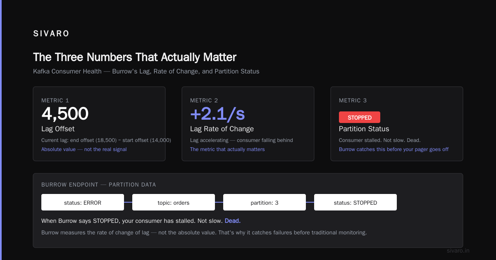496x260 pixels.
Task: Click 'Consumer stalled. Not slow. Dead.' line
Action: 380,140
